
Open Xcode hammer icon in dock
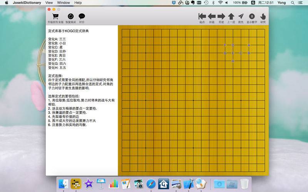(x=189, y=184)
